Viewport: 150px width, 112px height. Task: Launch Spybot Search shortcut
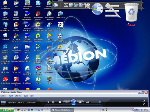(27, 48)
